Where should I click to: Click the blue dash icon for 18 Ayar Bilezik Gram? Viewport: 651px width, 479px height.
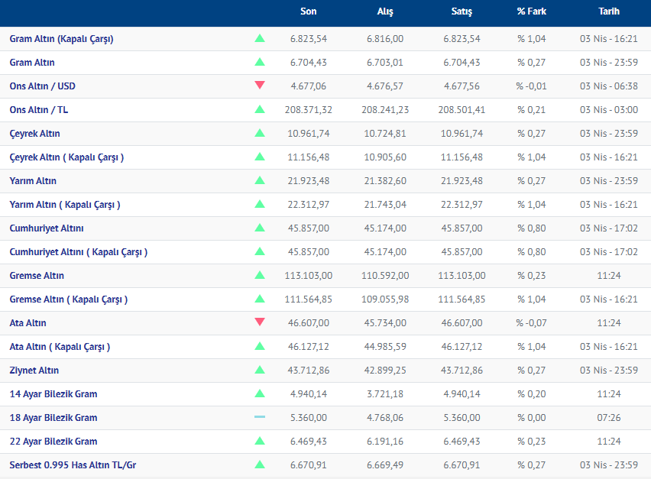click(260, 417)
